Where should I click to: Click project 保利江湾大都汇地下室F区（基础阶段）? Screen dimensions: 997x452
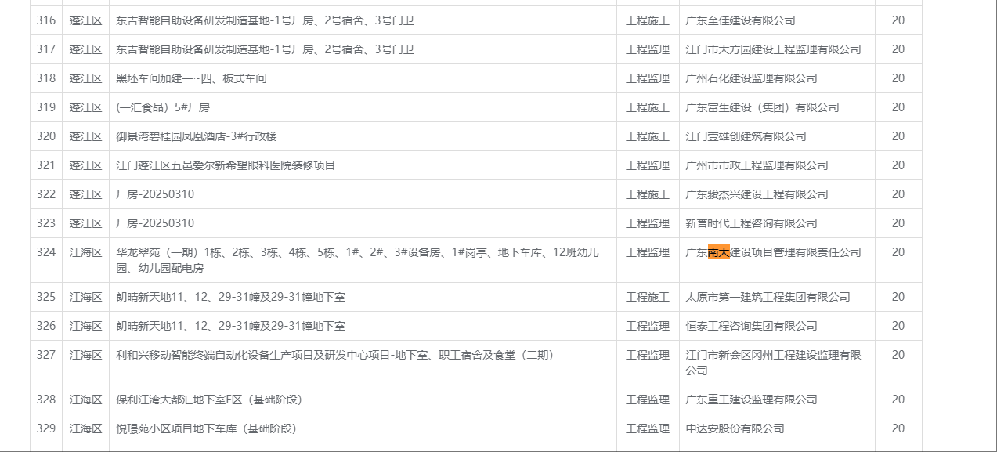click(209, 400)
